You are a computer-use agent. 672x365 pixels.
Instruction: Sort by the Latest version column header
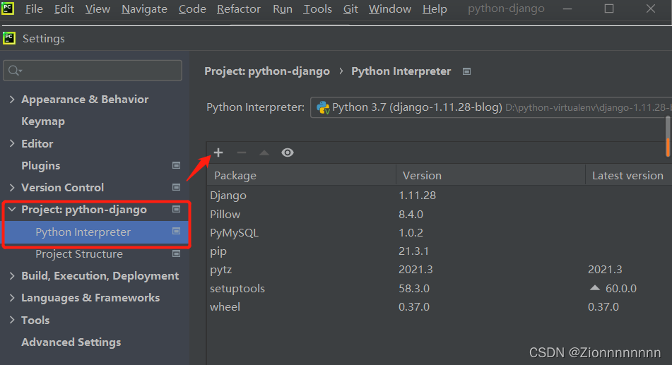click(x=628, y=176)
